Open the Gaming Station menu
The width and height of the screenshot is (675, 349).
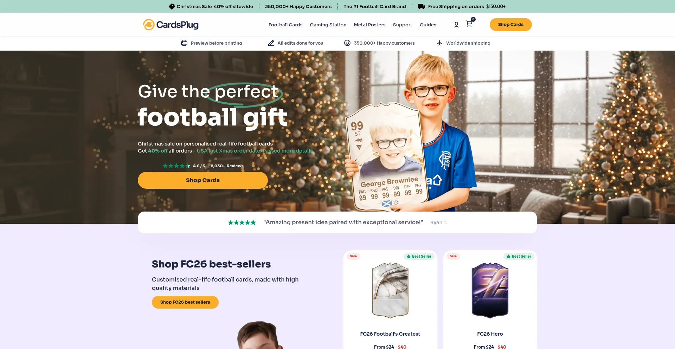tap(328, 25)
